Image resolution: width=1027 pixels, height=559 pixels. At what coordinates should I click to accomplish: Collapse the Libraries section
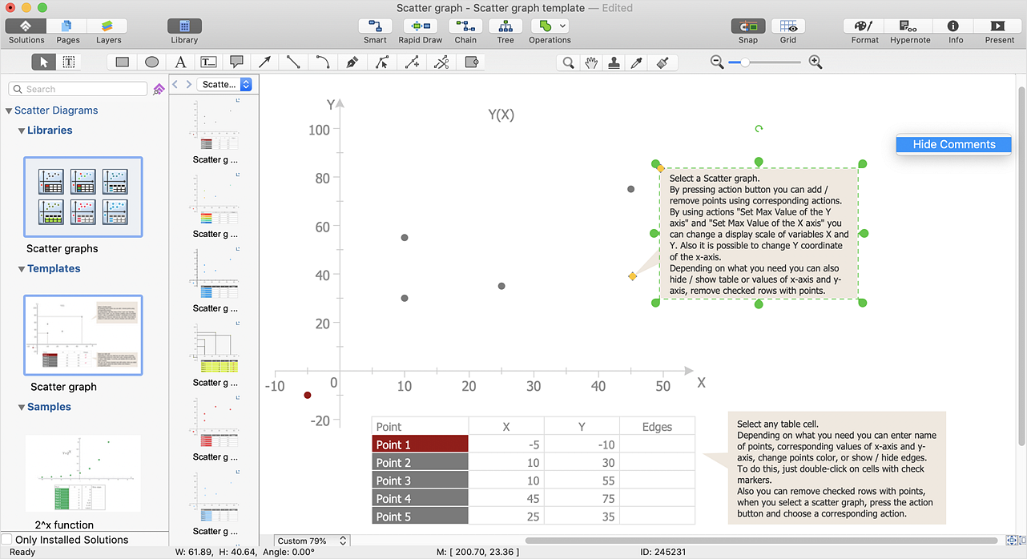click(22, 130)
